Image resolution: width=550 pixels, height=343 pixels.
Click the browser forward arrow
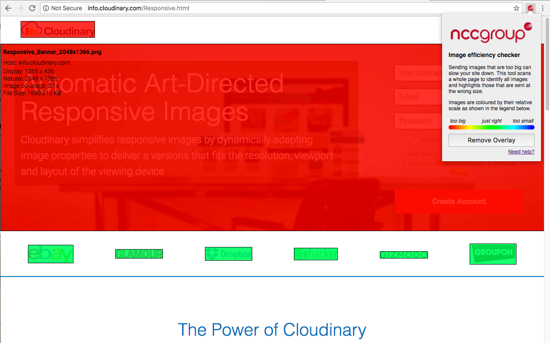tap(20, 8)
